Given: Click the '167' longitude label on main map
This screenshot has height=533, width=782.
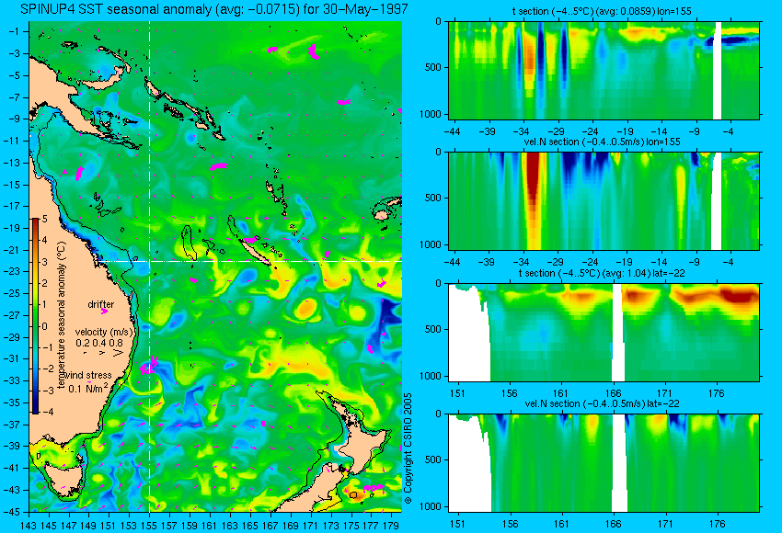Looking at the screenshot, I should tap(270, 525).
